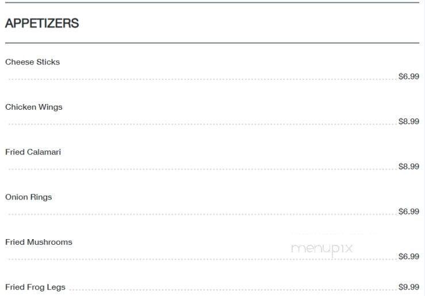Click the Chicken Wings item name
The width and height of the screenshot is (425, 296).
pyautogui.click(x=34, y=107)
